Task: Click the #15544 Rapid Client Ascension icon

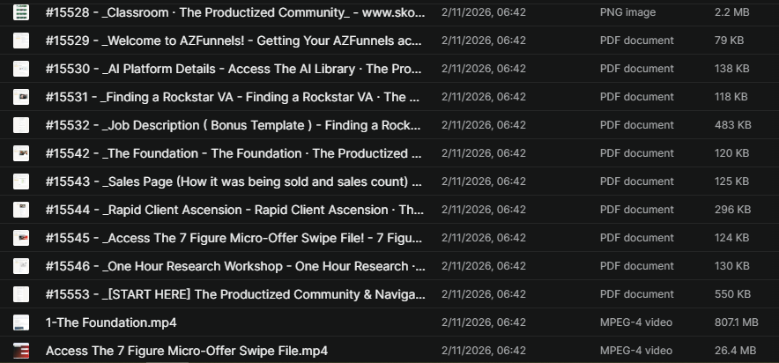Action: coord(21,210)
